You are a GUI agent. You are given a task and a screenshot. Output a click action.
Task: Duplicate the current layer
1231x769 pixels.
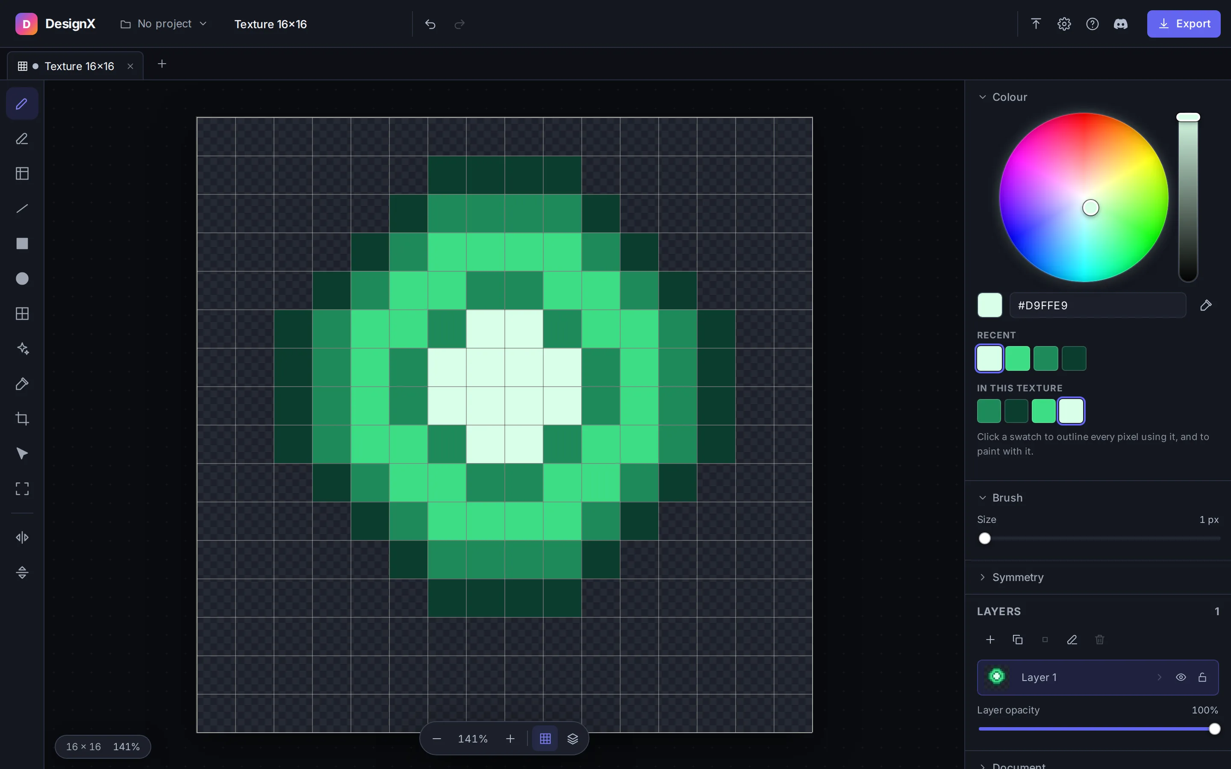pos(1017,640)
